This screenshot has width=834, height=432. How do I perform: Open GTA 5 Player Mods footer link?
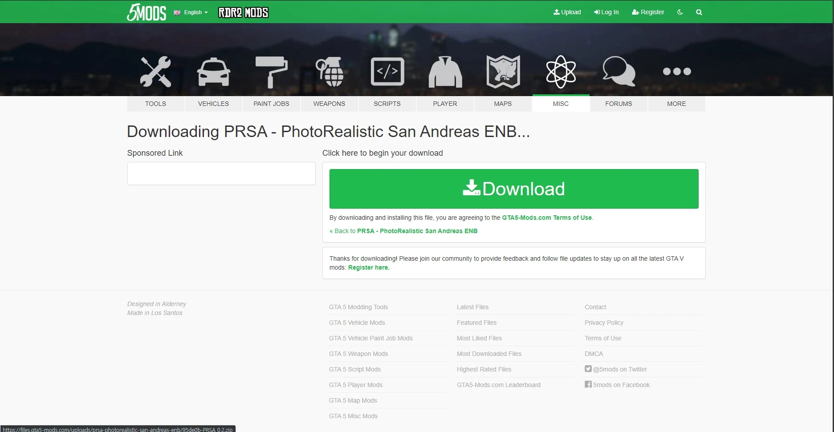pyautogui.click(x=356, y=385)
